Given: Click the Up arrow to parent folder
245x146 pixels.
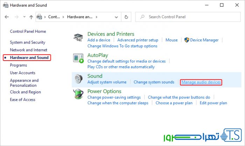Looking at the screenshot, I should tap(31, 17).
